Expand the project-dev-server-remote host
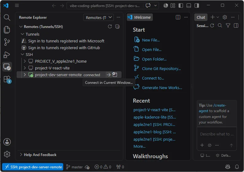The height and width of the screenshot is (172, 244). [25, 75]
